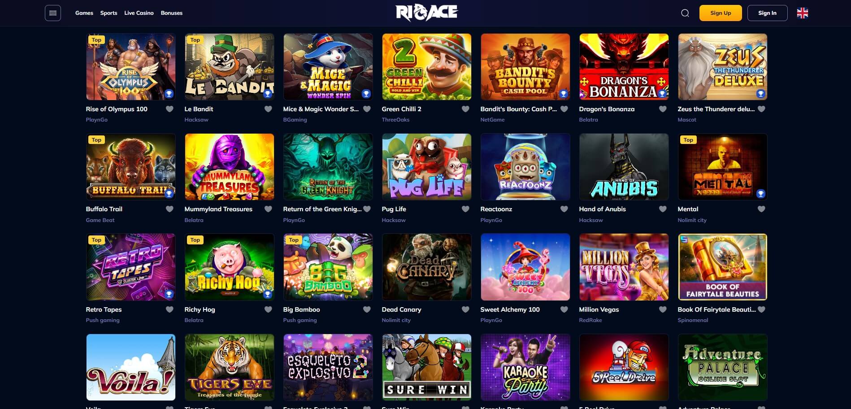
Task: Click trophy icon on Retro Tapes tile
Action: 169,294
